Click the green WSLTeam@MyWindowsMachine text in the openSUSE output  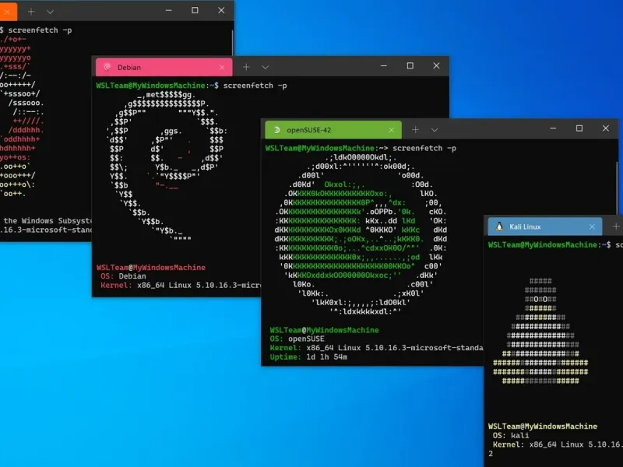(x=324, y=330)
